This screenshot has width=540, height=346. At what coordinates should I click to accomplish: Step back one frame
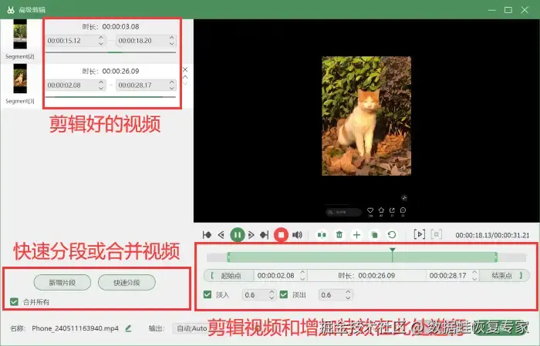221,235
